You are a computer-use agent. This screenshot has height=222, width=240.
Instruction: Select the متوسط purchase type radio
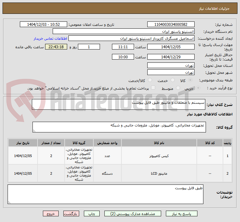178,88
